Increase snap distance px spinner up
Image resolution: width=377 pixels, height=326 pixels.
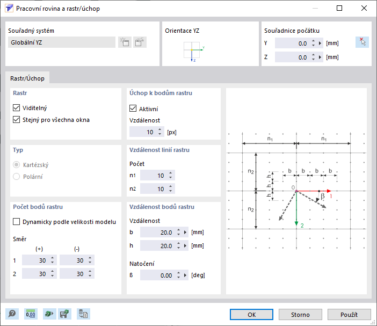pos(160,130)
